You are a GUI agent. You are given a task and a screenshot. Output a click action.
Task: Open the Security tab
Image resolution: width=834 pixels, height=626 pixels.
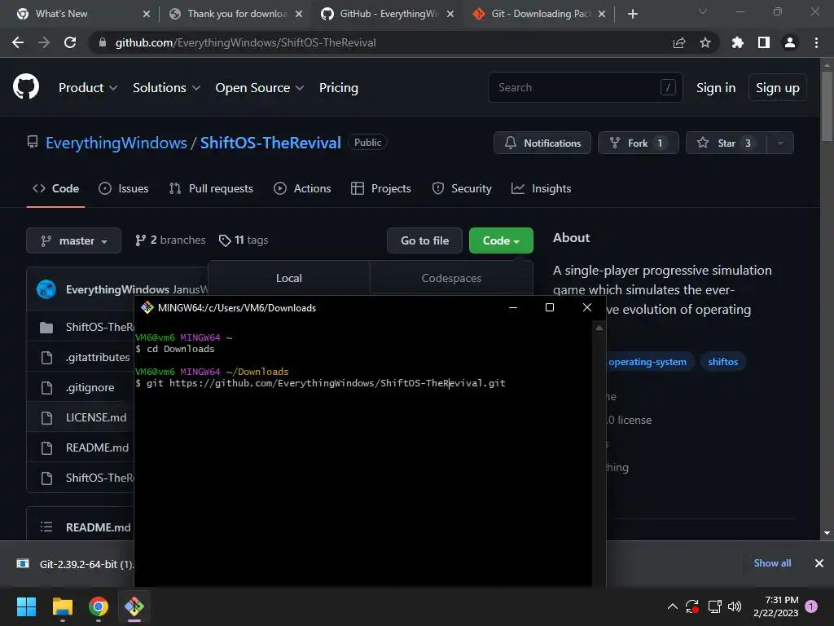coord(462,188)
